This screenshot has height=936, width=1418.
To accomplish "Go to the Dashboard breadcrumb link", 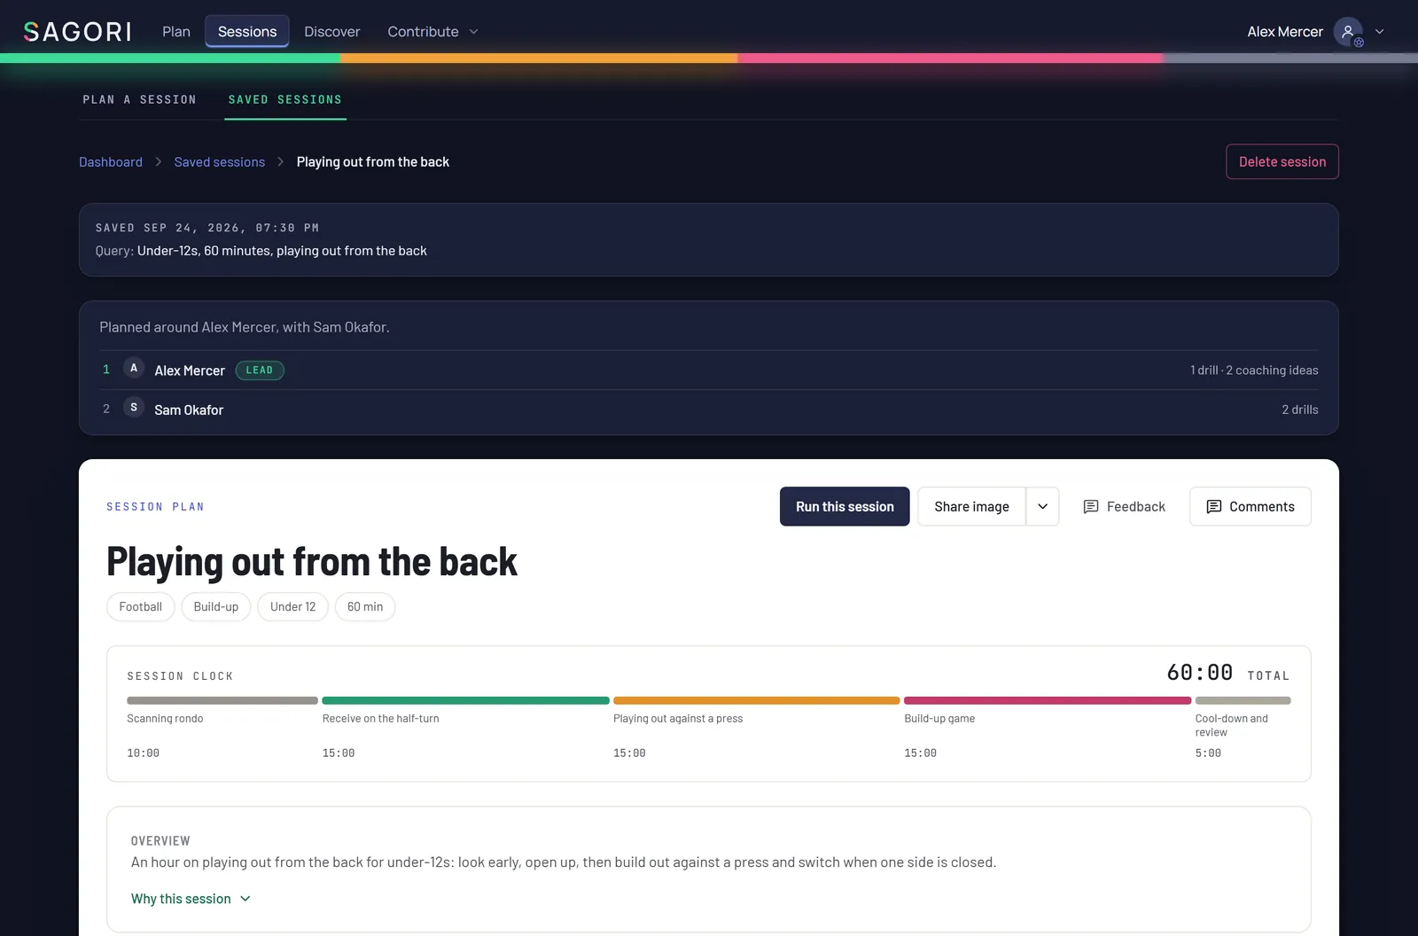I will pyautogui.click(x=111, y=162).
